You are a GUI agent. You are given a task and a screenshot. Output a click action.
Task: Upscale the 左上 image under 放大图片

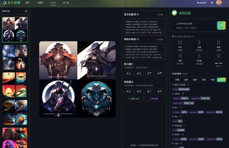click(129, 73)
